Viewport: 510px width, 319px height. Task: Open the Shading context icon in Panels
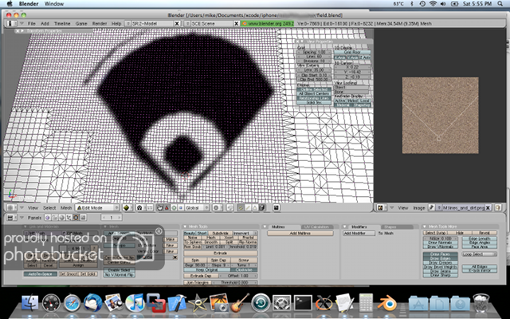(62, 218)
